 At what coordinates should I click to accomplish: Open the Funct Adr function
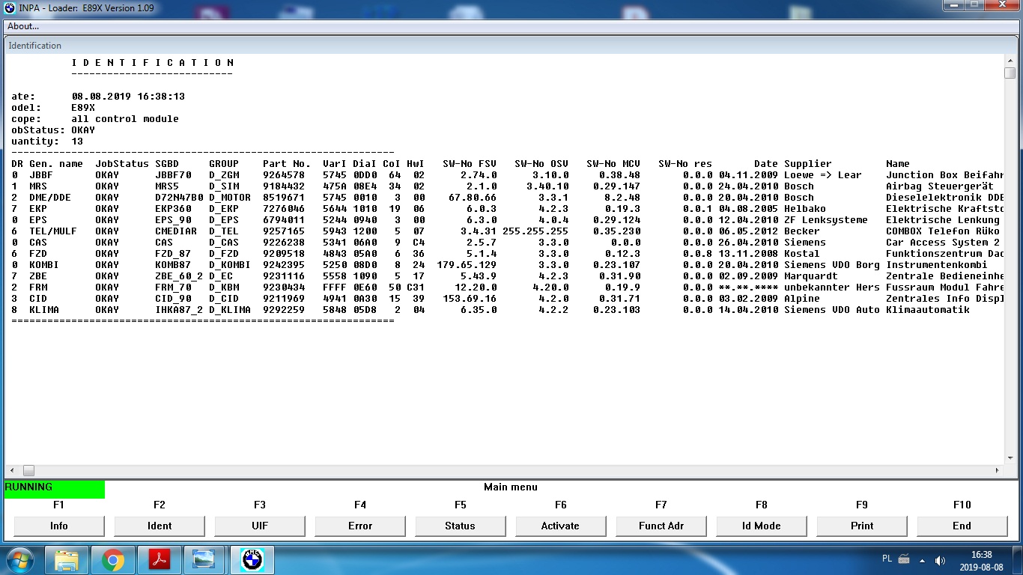point(661,526)
